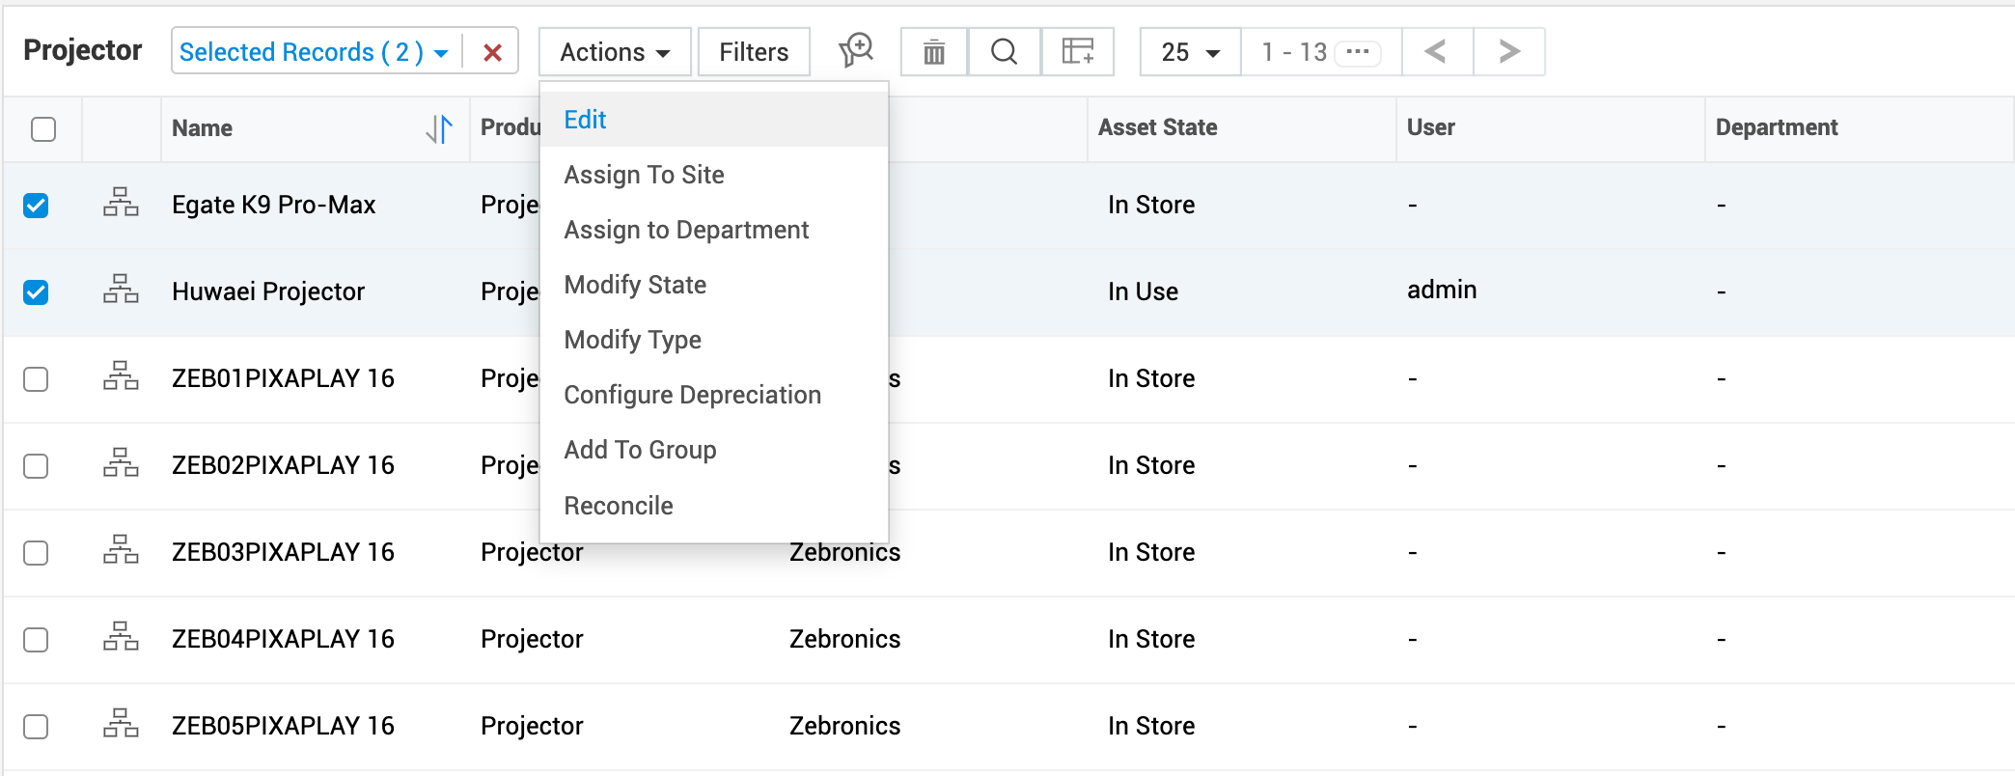Clear selected records with red X

tap(492, 52)
